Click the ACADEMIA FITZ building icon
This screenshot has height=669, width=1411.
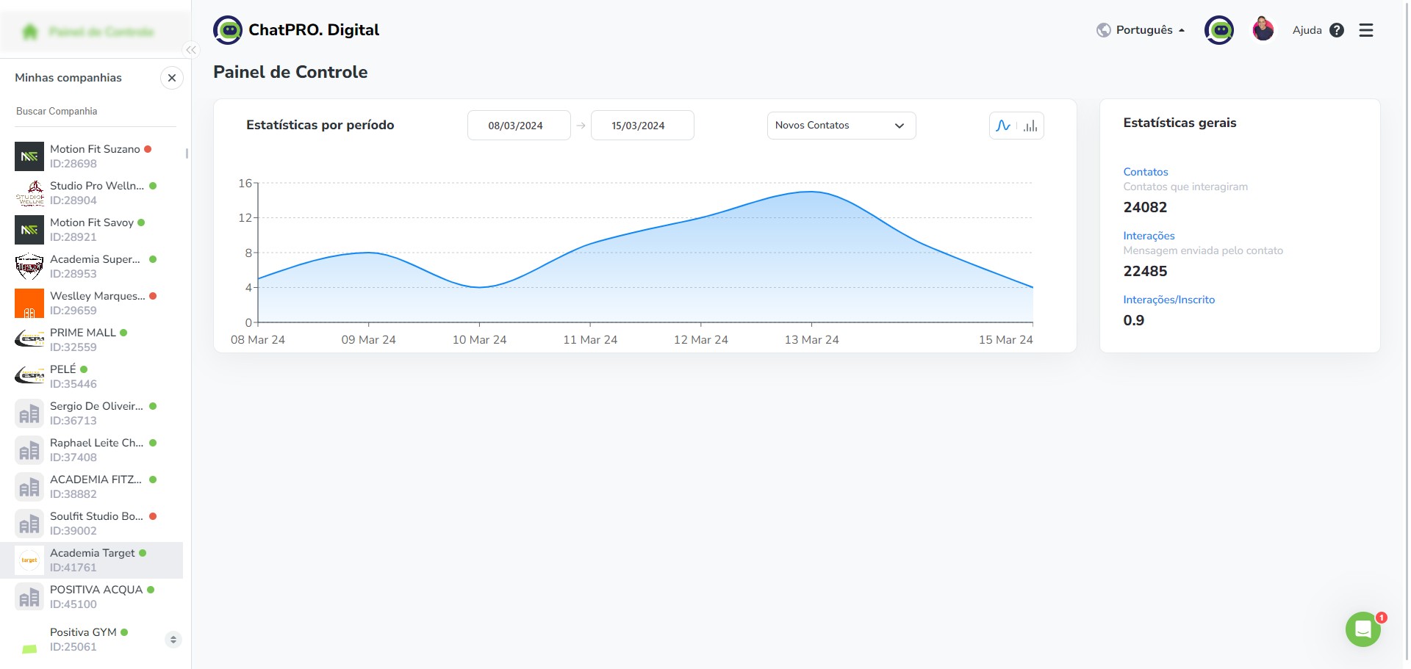[29, 487]
